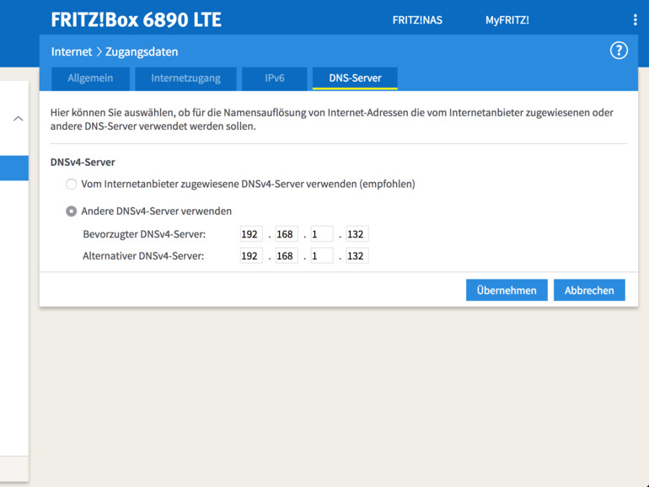Open MyFRITZ! from the header

(x=507, y=20)
